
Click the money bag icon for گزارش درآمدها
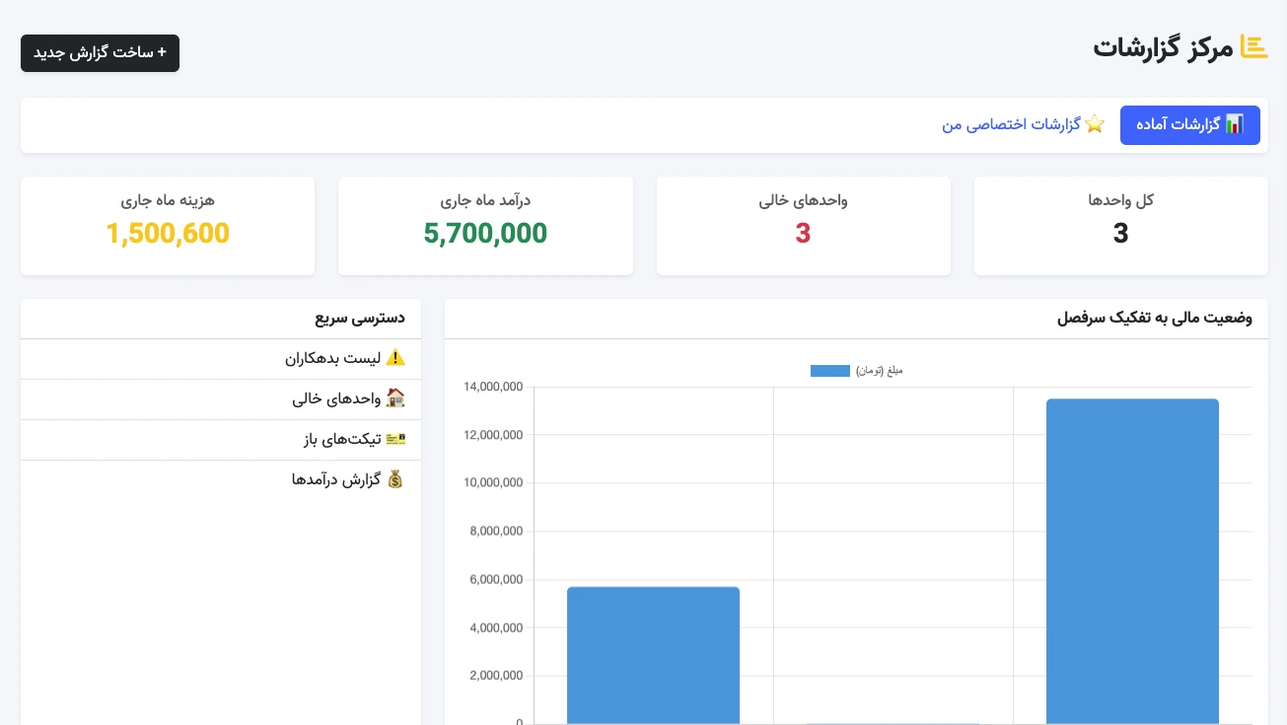tap(395, 480)
